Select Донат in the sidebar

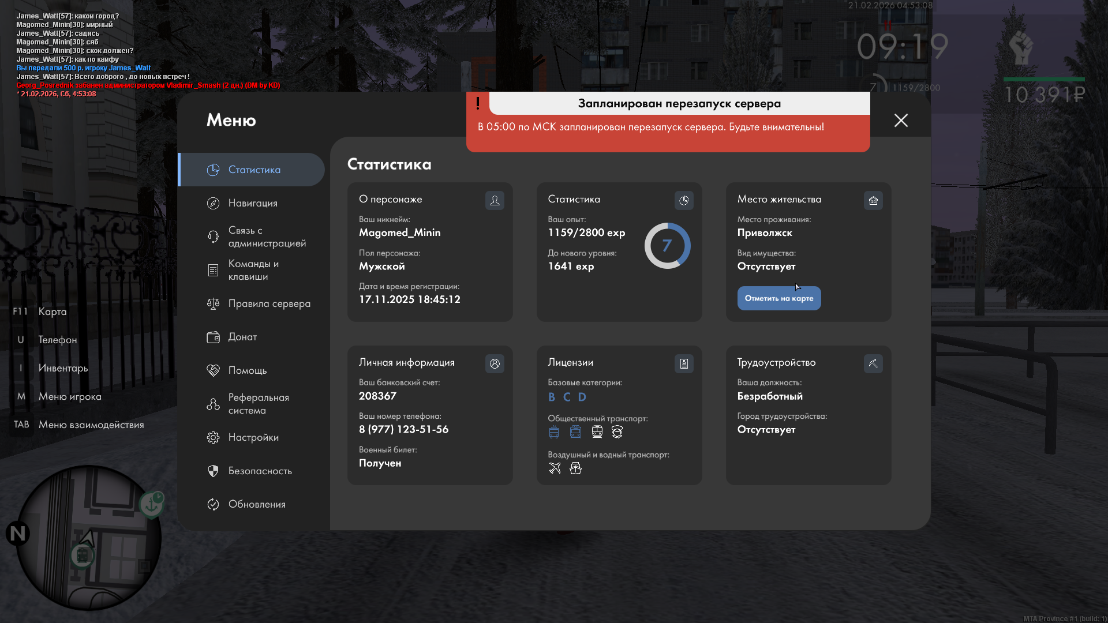pos(242,337)
